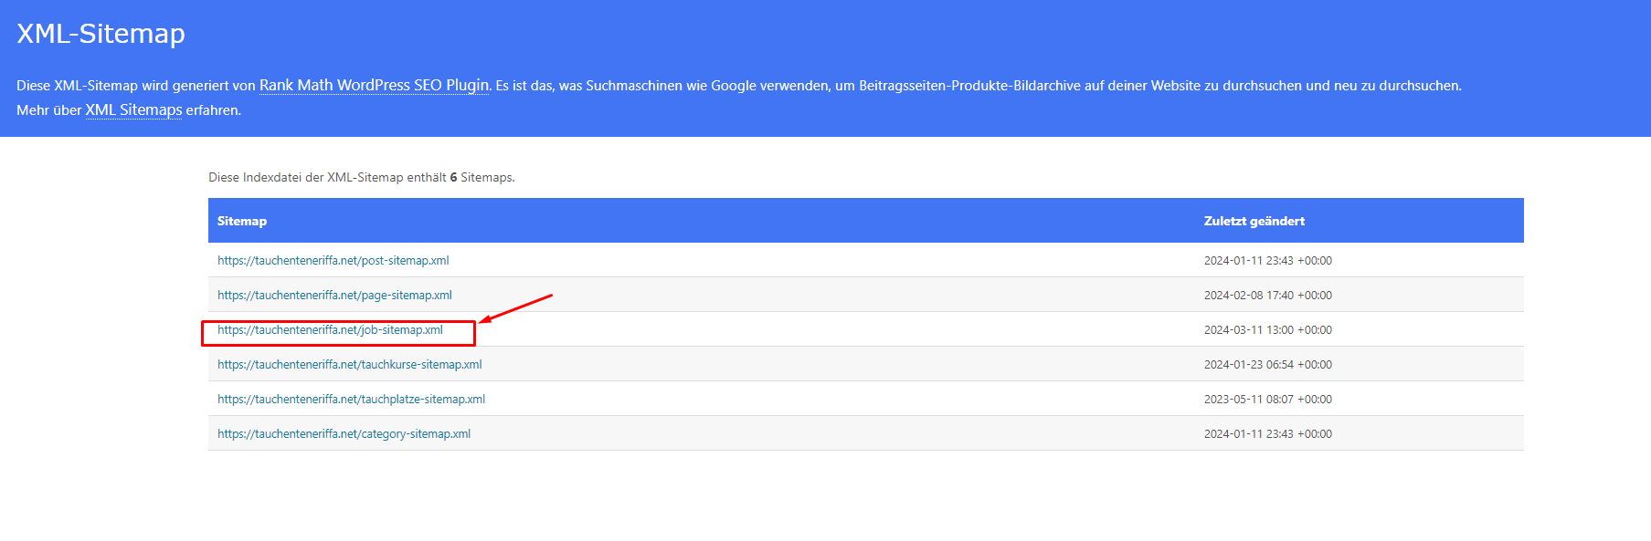Viewport: 1651px width, 541px height.
Task: Open the page-sitemap.xml link
Action: 334,295
